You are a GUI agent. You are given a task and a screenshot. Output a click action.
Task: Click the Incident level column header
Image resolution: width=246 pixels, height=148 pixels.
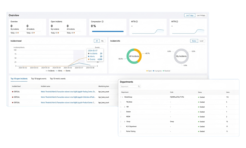coord(16,86)
